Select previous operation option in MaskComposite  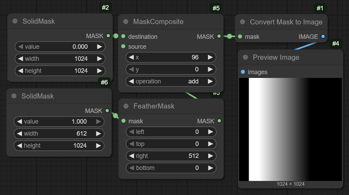point(131,81)
